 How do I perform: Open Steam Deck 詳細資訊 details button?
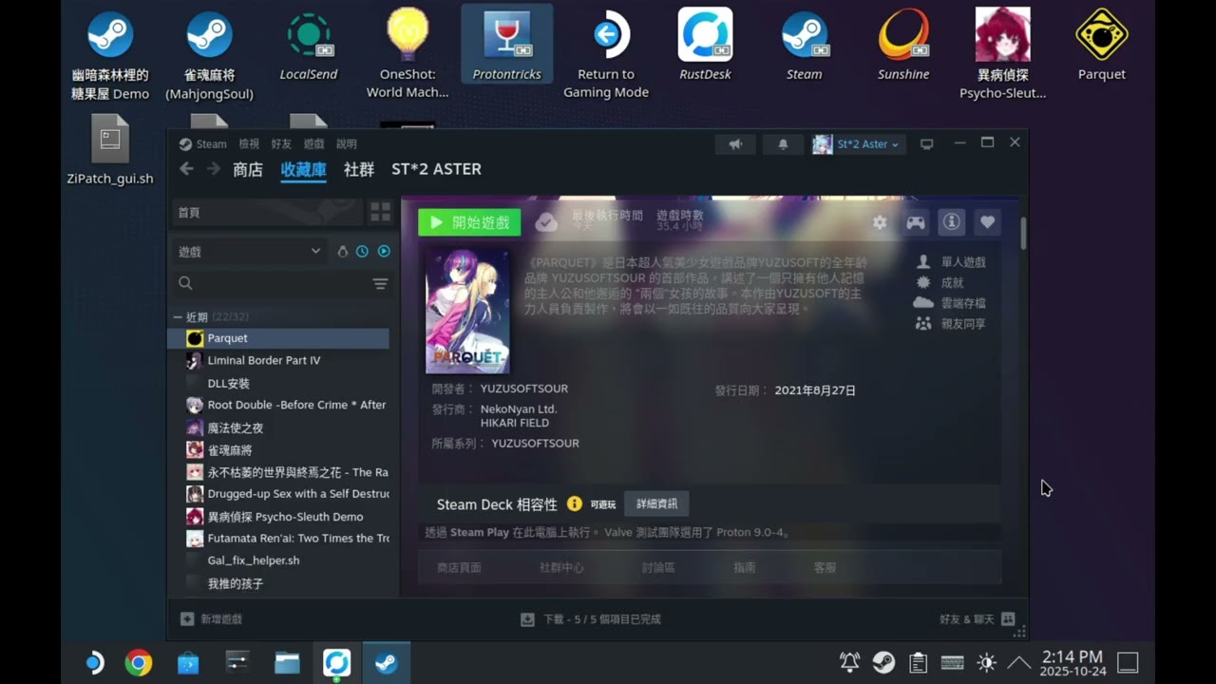[x=657, y=503]
